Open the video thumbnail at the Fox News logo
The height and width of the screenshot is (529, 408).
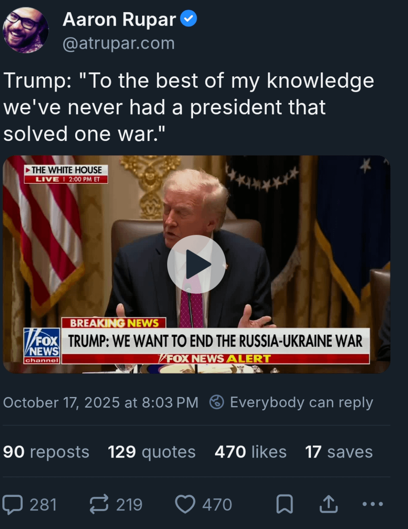(x=42, y=346)
